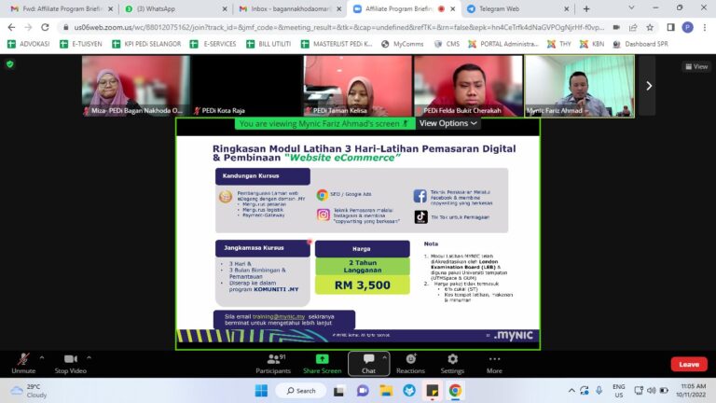
Task: Open MASTERLIST PEDi bookmark
Action: [x=337, y=44]
